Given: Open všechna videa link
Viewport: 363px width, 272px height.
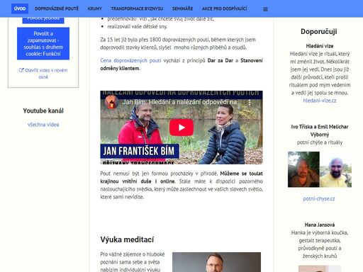Looking at the screenshot, I should tap(43, 125).
